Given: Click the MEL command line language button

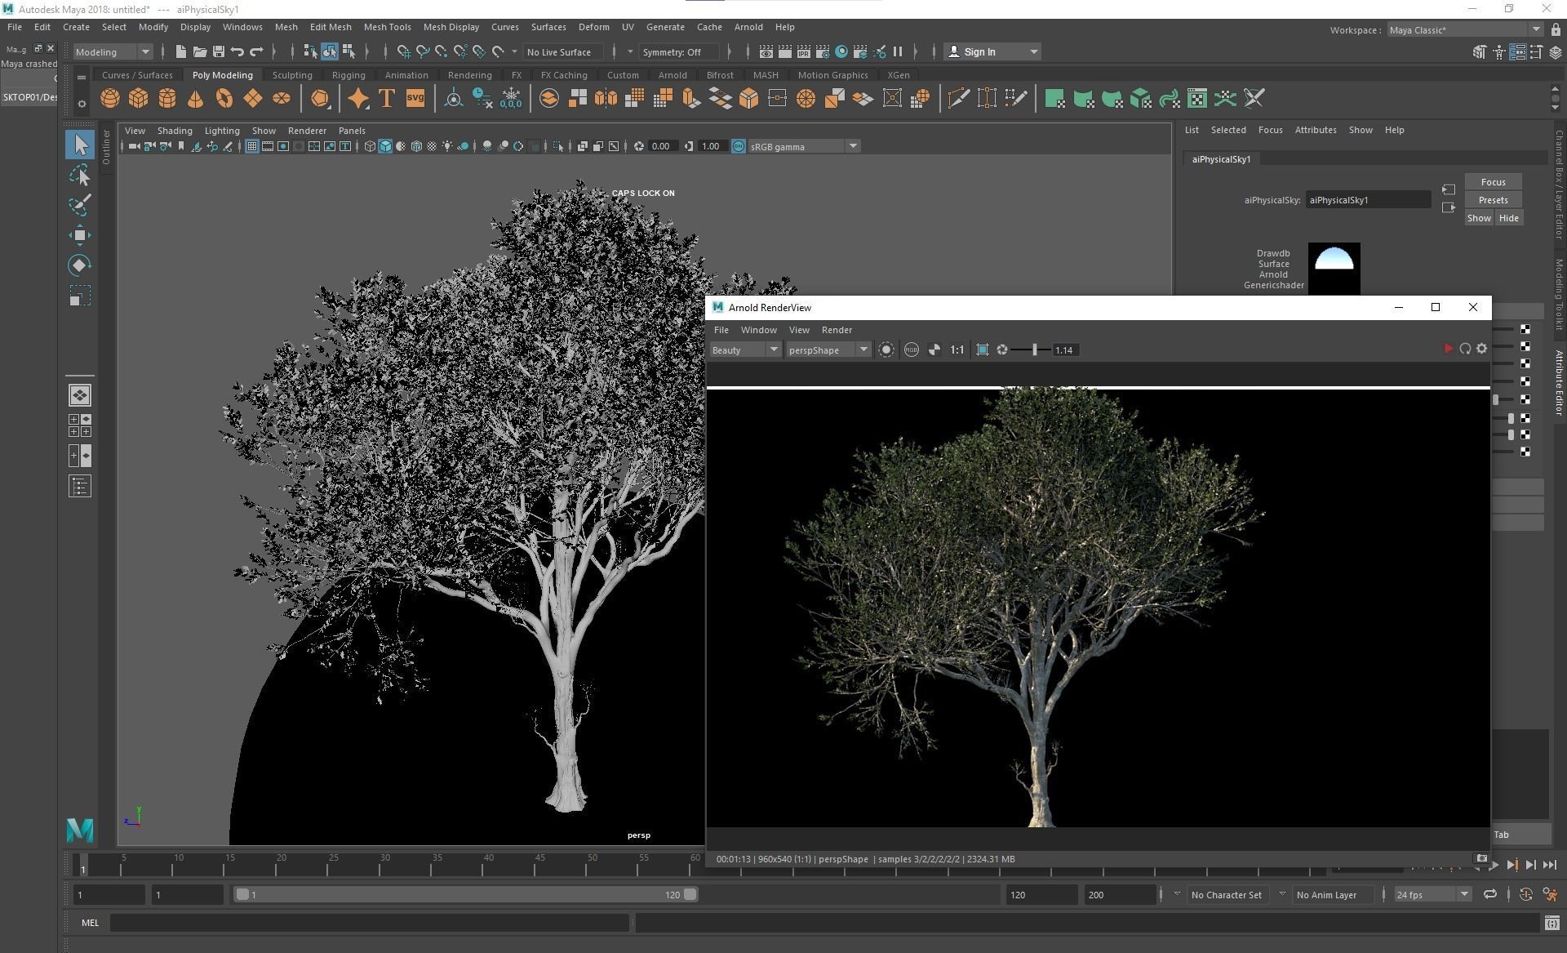Looking at the screenshot, I should (90, 923).
